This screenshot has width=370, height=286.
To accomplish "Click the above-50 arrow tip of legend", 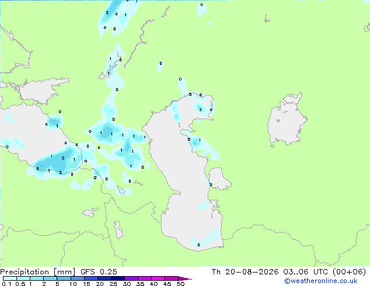I will (x=185, y=278).
